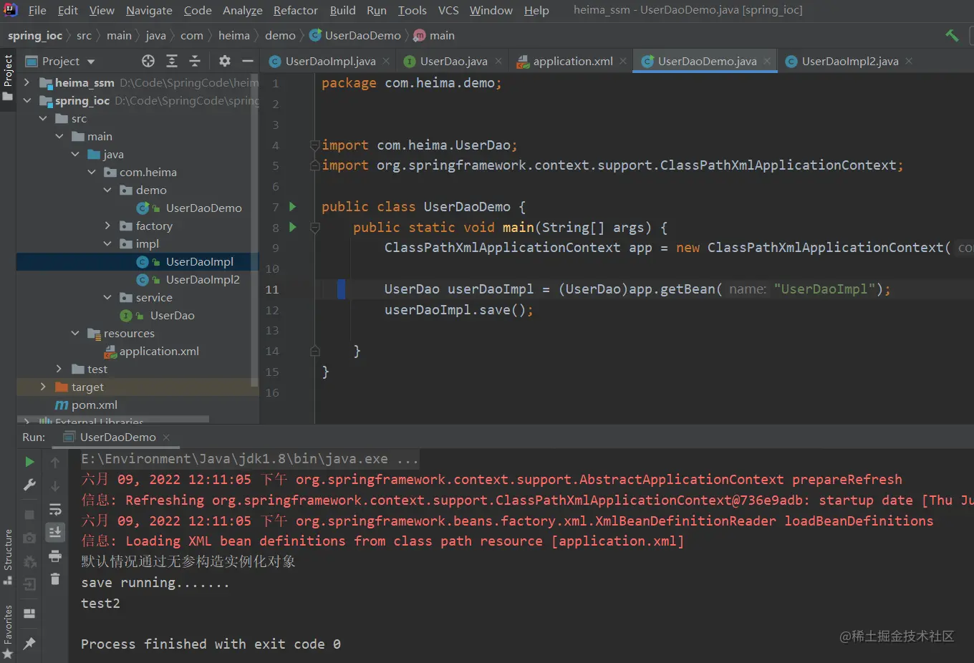Close the UserDaoDemo.java editor tab

[x=767, y=62]
